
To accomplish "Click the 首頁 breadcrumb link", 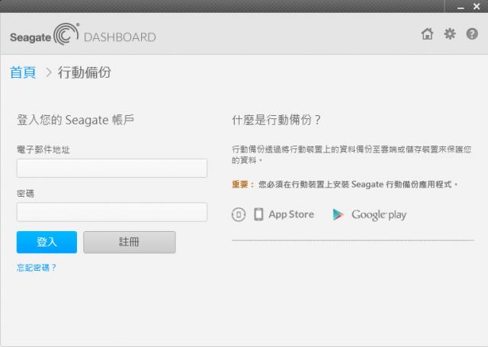I will pyautogui.click(x=23, y=72).
